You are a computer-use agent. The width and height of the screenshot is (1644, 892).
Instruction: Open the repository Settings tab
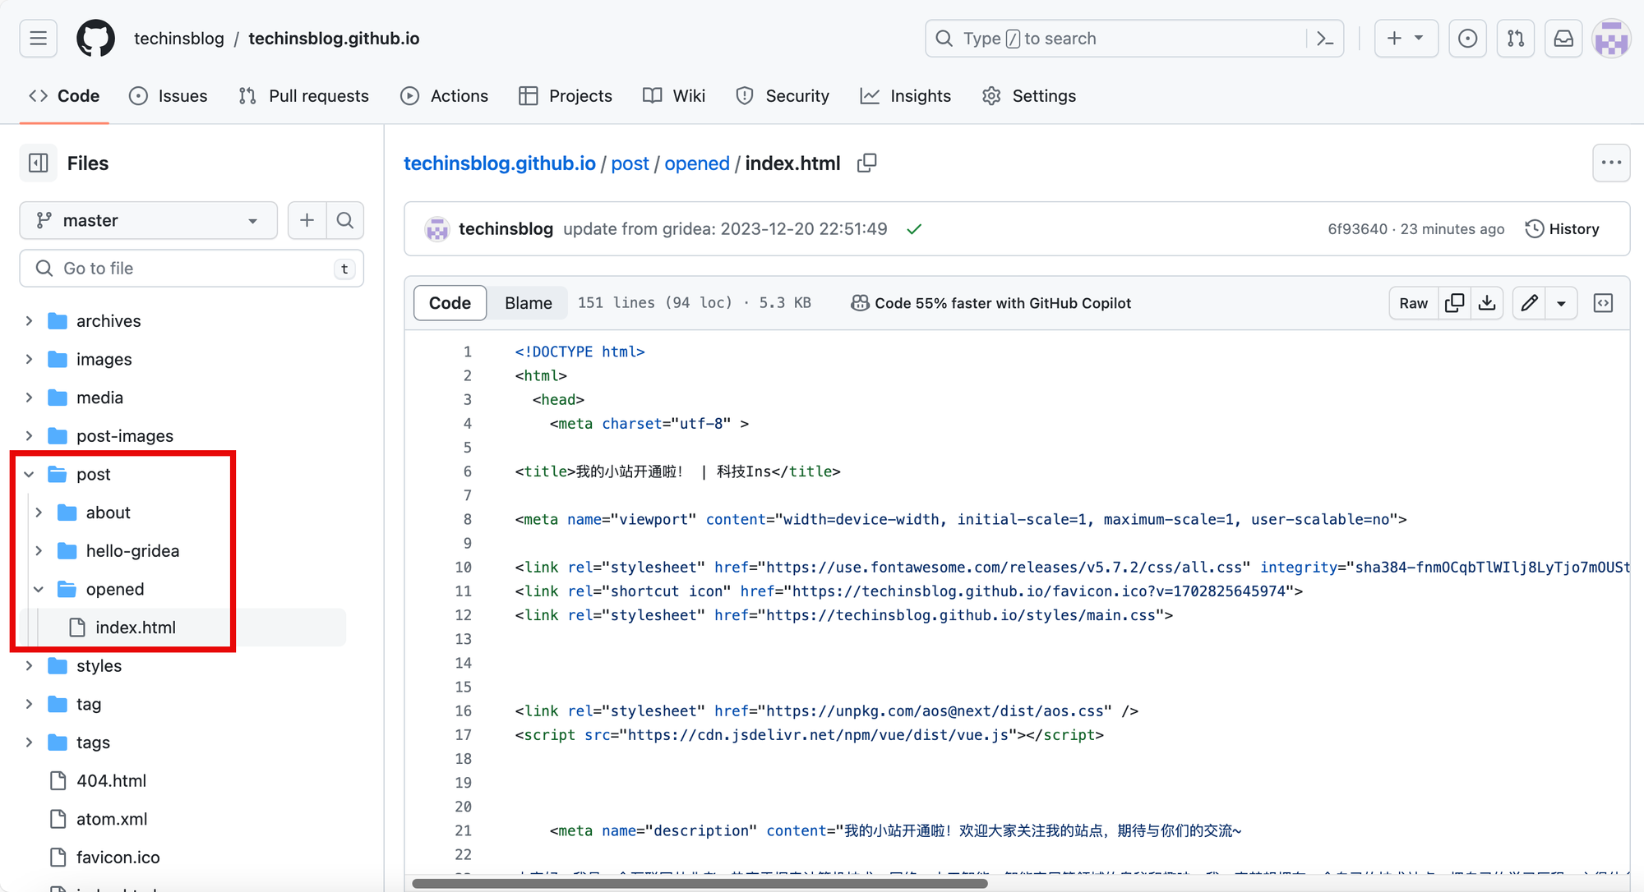click(1028, 96)
